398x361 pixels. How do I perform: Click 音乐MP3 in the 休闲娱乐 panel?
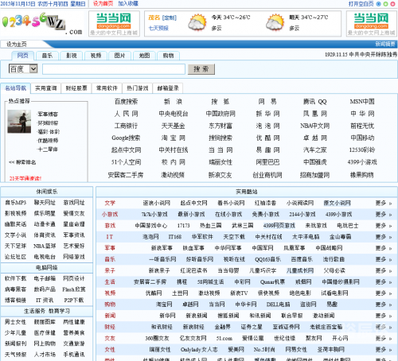coord(15,203)
